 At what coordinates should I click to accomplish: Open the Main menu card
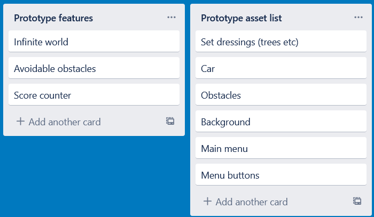coord(281,148)
